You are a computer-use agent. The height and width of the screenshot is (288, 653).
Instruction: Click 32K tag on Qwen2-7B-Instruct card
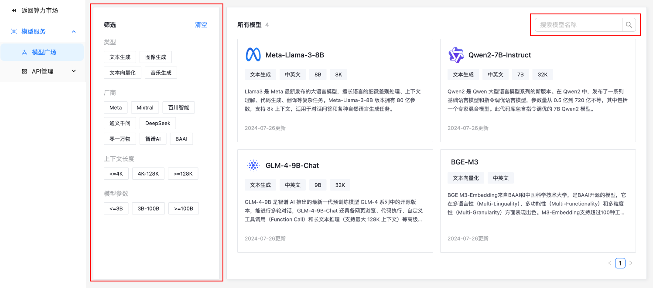543,74
